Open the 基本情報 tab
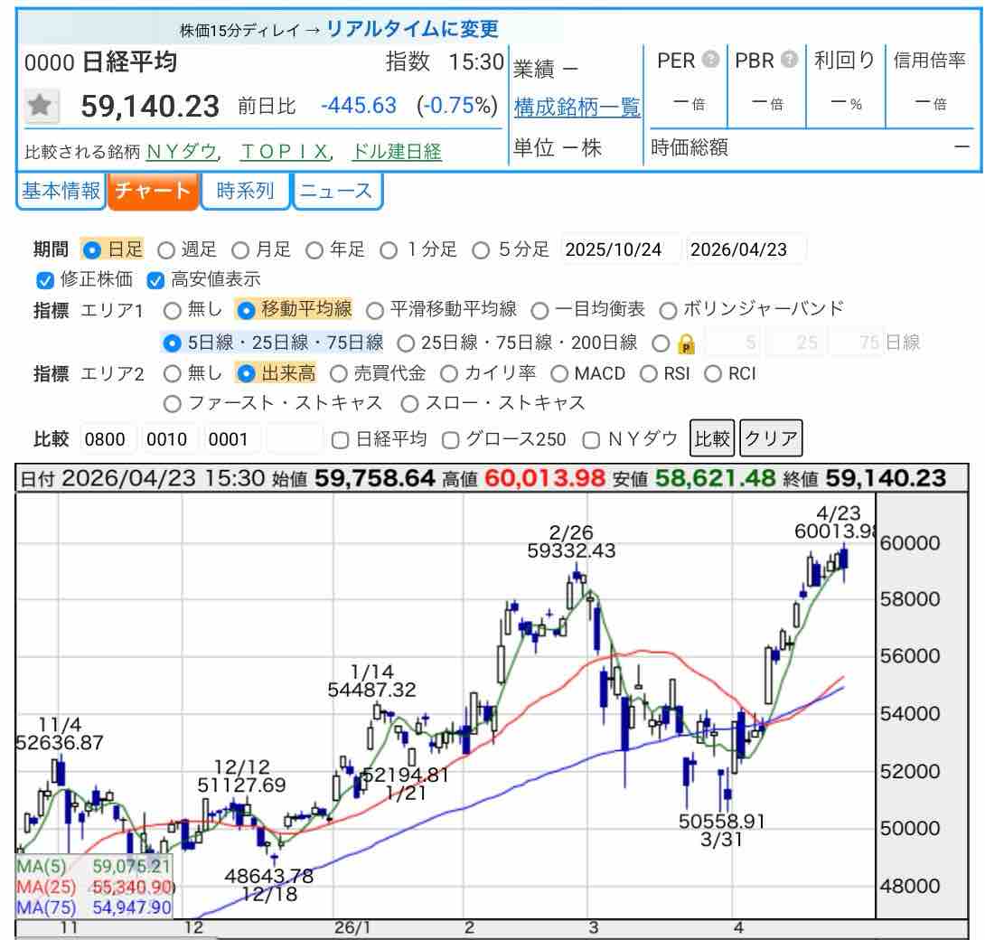Image resolution: width=985 pixels, height=940 pixels. tap(61, 192)
